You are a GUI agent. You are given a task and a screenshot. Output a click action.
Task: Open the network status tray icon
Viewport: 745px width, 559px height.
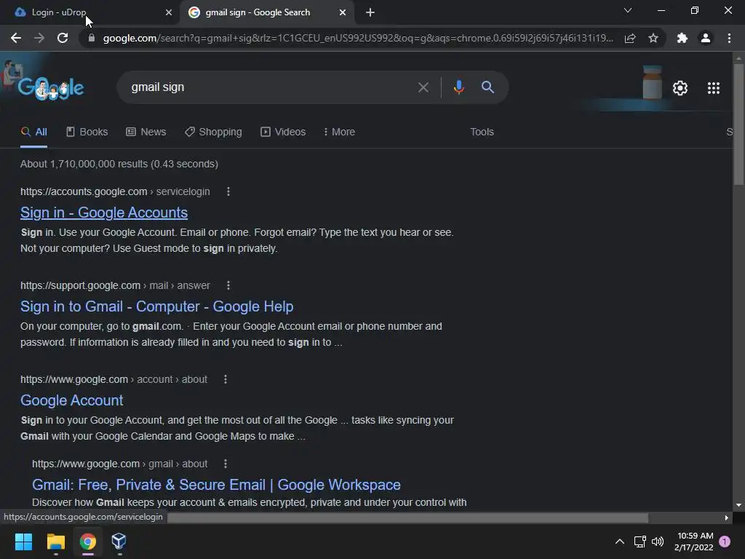pos(640,542)
